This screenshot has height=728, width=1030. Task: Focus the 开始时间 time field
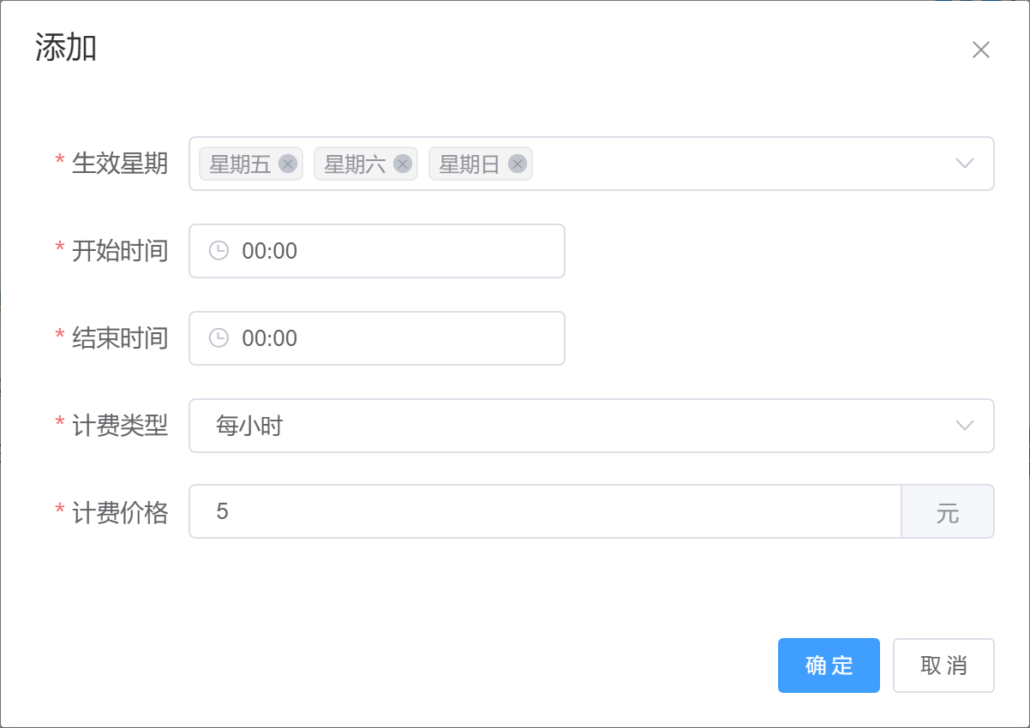tap(377, 251)
